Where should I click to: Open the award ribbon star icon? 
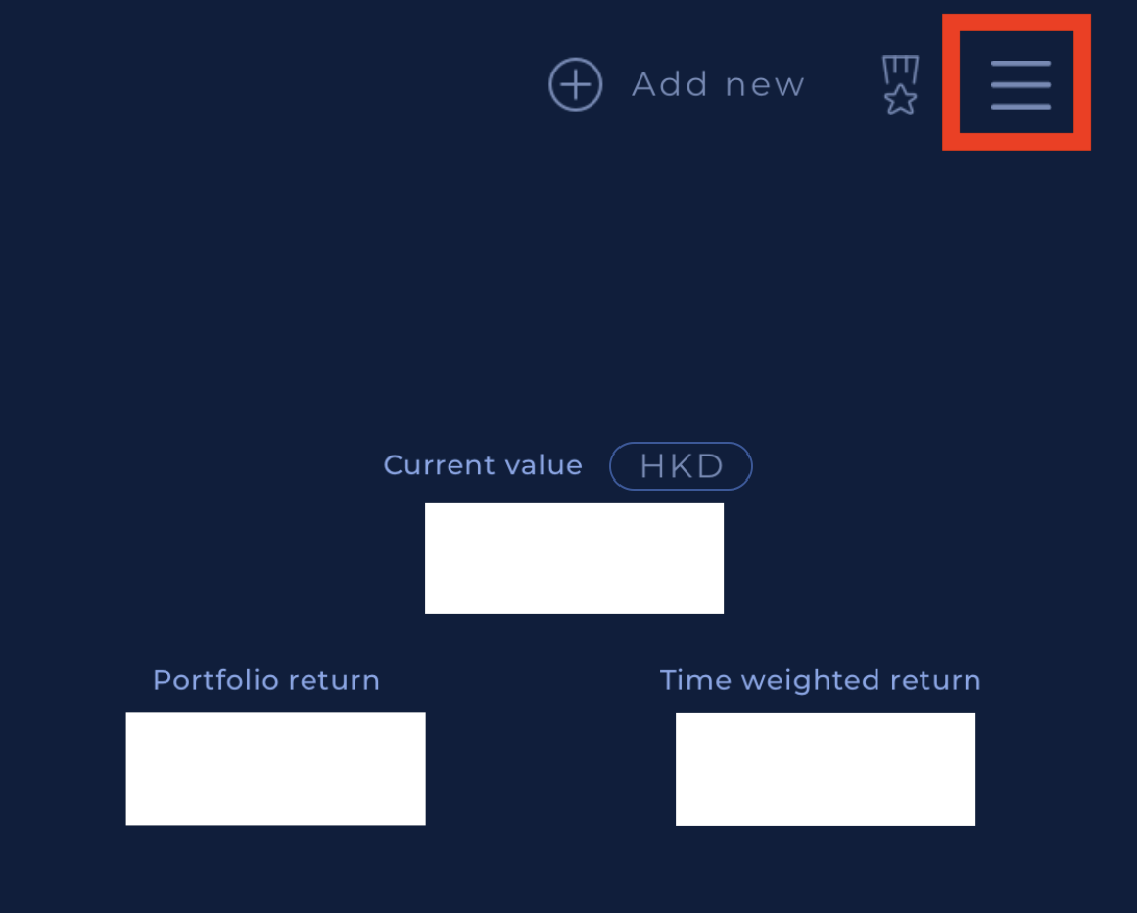[x=900, y=85]
